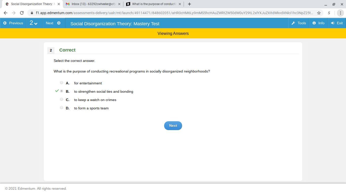Viewport: 346px width, 194px height.
Task: Select option A for entertainment radio button
Action: [x=62, y=83]
